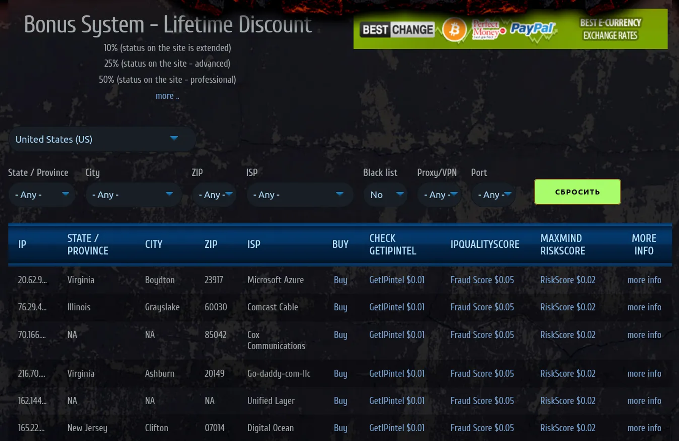Run GetIPintel check for Cox Communications row
Viewport: 679px width, 441px height.
[x=397, y=335]
